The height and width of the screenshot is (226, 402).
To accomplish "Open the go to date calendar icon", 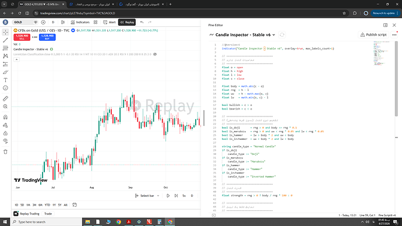I will (x=75, y=204).
